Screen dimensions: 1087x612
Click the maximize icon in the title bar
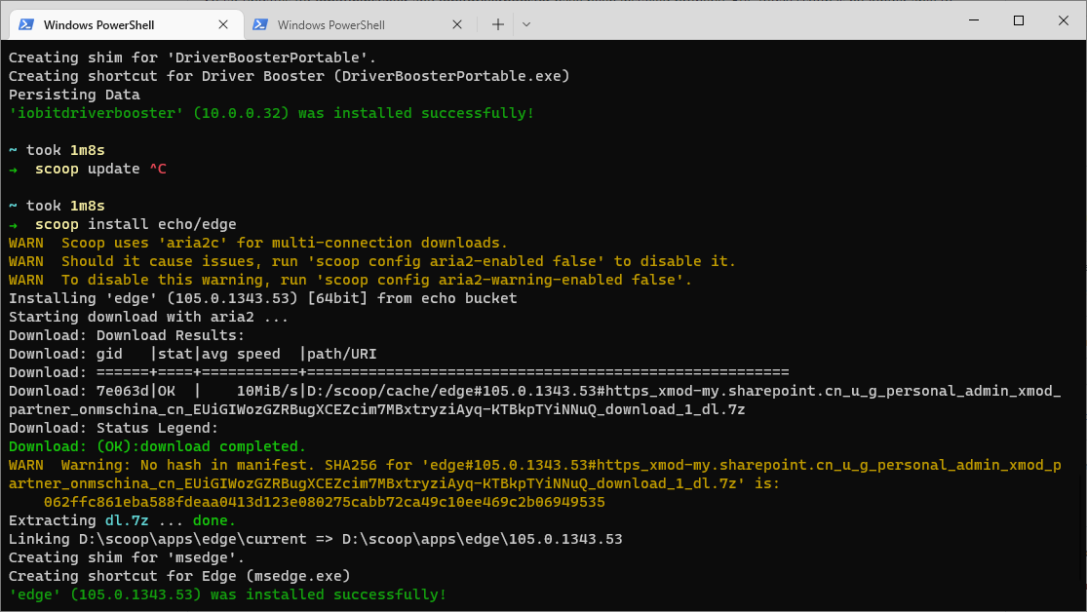1018,20
